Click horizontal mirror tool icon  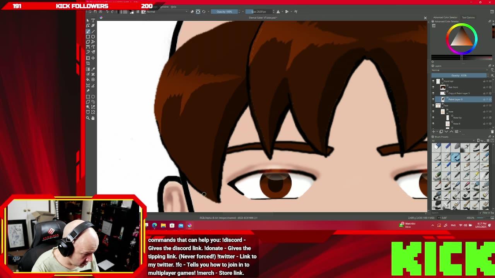(x=278, y=12)
